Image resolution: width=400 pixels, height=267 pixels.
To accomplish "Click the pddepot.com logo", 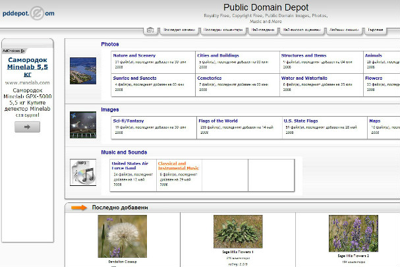I will (x=28, y=13).
